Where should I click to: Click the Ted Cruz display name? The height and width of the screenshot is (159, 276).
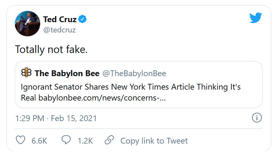pos(60,20)
